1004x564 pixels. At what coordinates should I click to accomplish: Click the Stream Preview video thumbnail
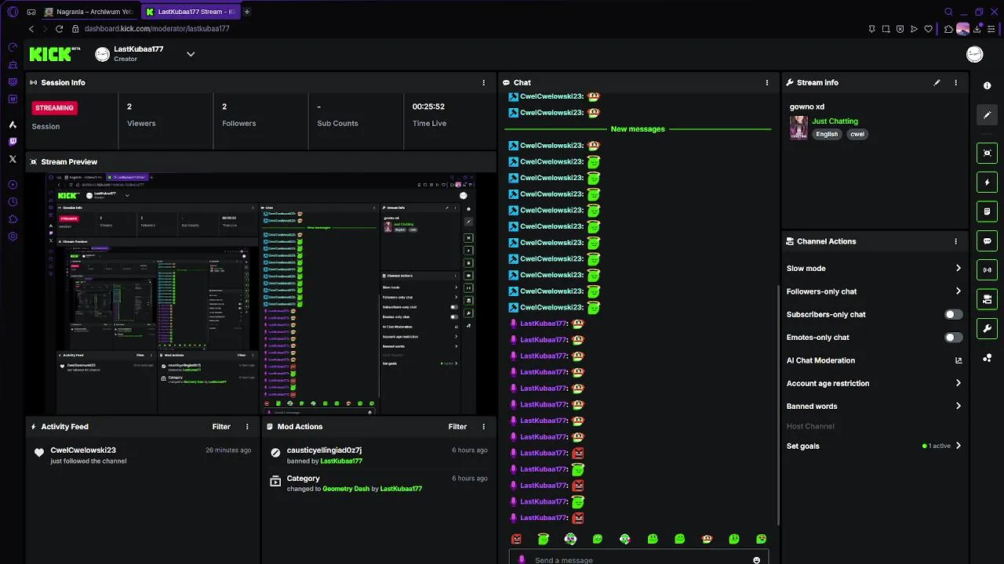pos(260,294)
